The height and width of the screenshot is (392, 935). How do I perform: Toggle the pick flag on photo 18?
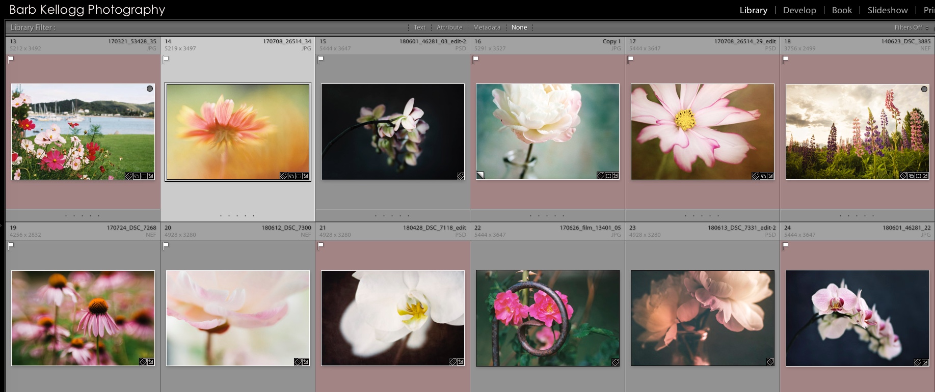pyautogui.click(x=785, y=59)
